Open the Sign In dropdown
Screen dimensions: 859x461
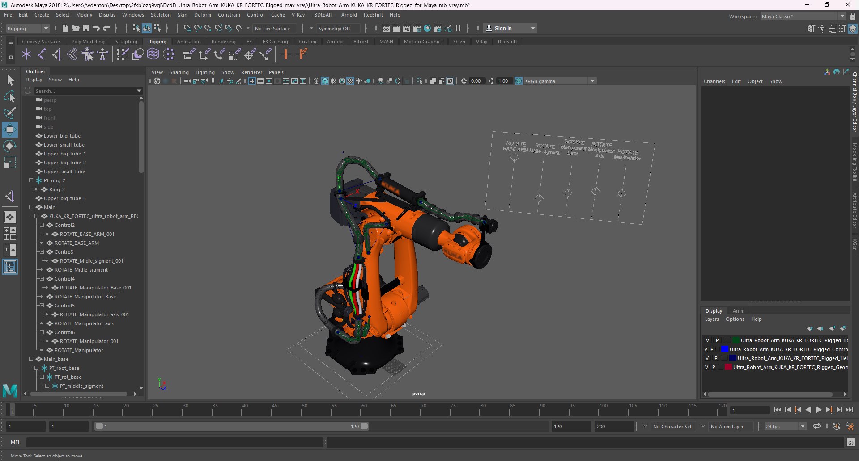tap(510, 28)
